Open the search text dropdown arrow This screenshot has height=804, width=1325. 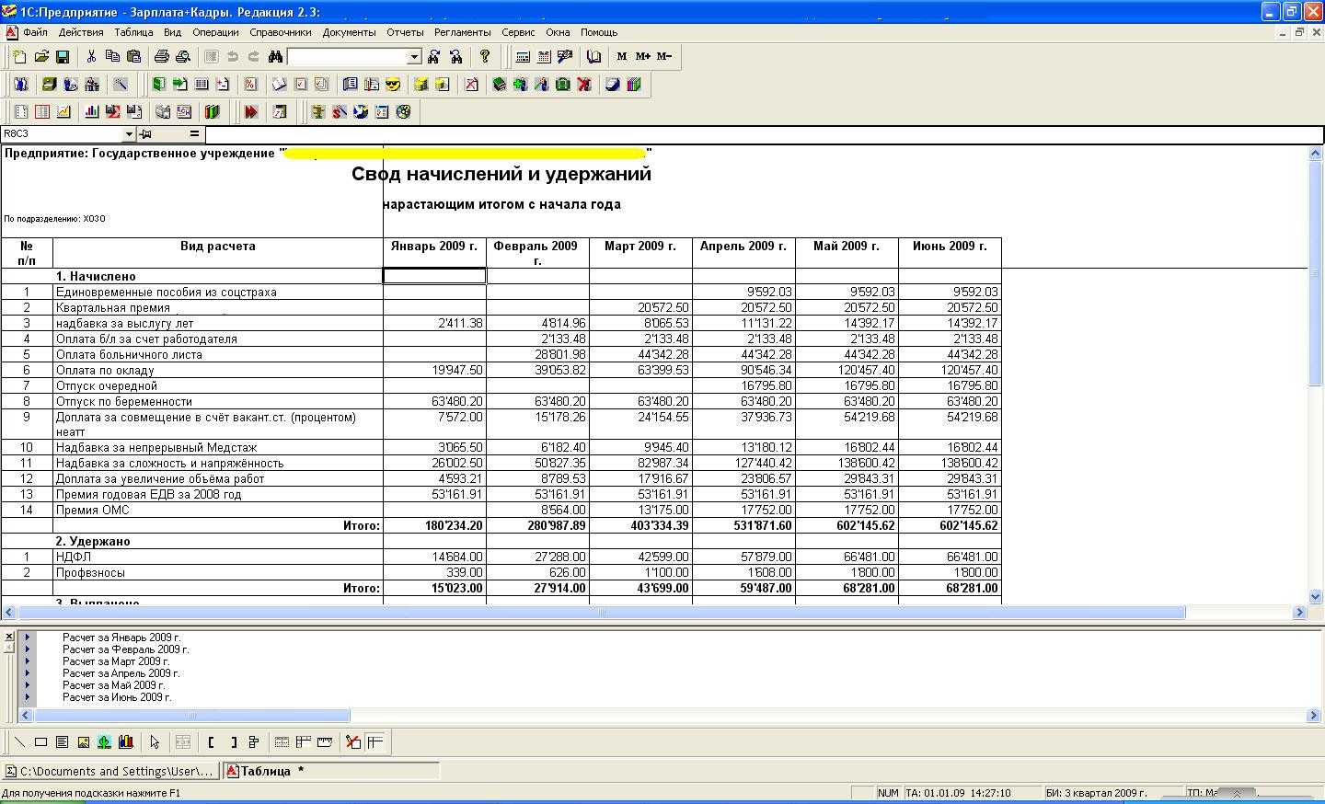[414, 57]
